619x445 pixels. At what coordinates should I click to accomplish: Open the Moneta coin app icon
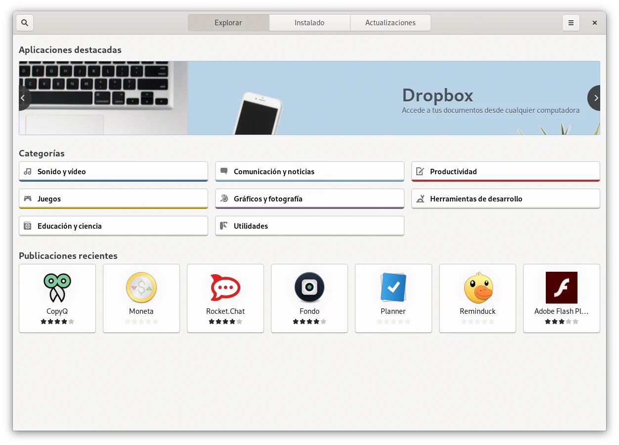(x=141, y=288)
